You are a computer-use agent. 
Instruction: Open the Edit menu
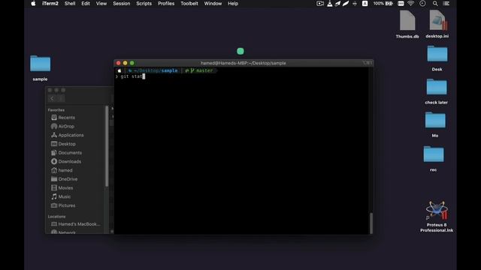coord(86,4)
